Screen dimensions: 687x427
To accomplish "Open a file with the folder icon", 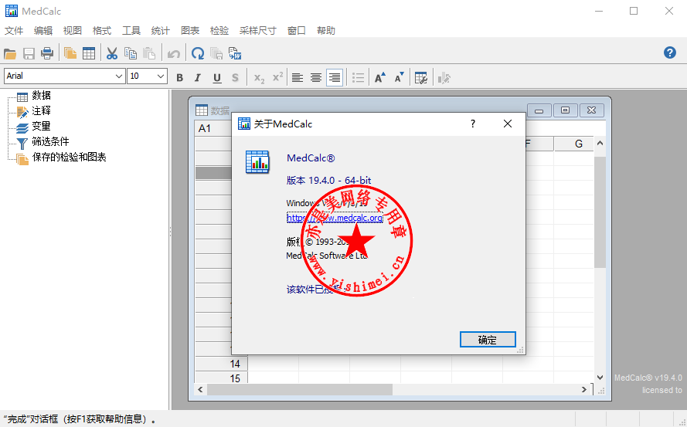I will pyautogui.click(x=10, y=54).
